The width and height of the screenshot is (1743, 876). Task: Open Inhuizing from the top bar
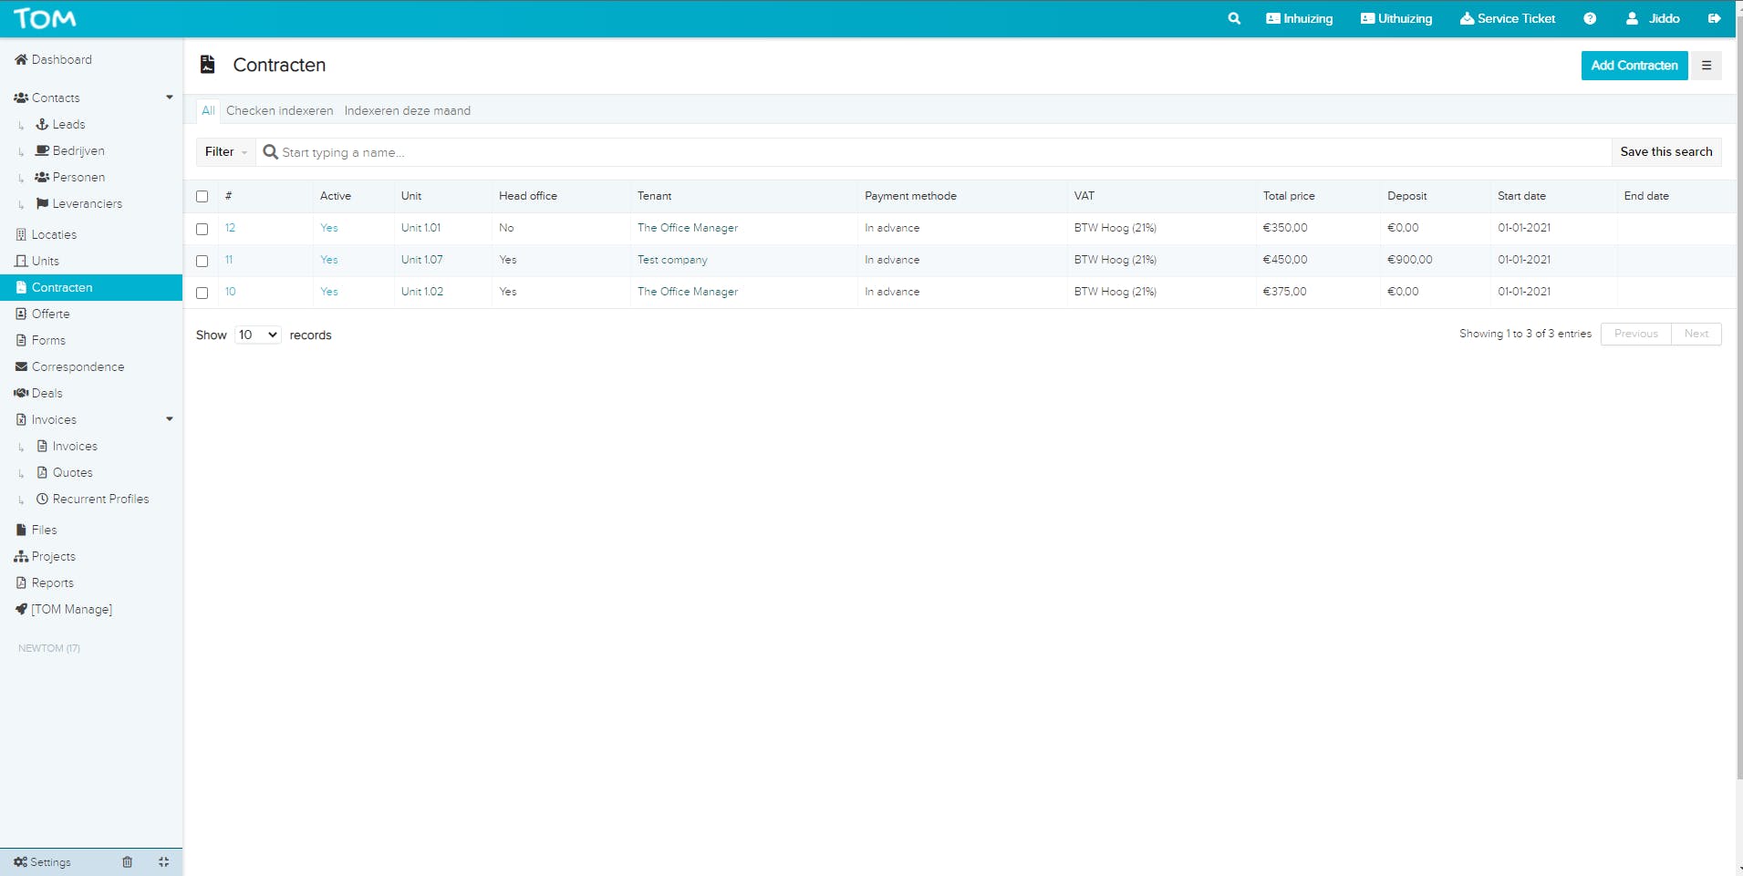point(1300,18)
